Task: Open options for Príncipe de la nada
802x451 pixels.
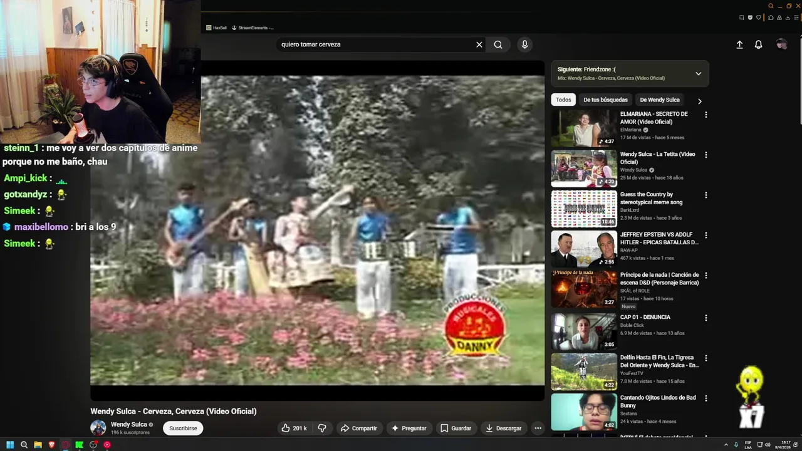Action: pyautogui.click(x=706, y=275)
